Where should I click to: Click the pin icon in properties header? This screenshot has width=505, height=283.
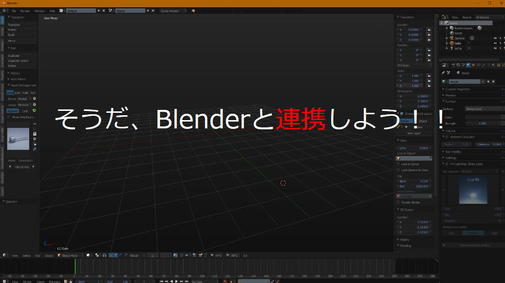point(443,73)
